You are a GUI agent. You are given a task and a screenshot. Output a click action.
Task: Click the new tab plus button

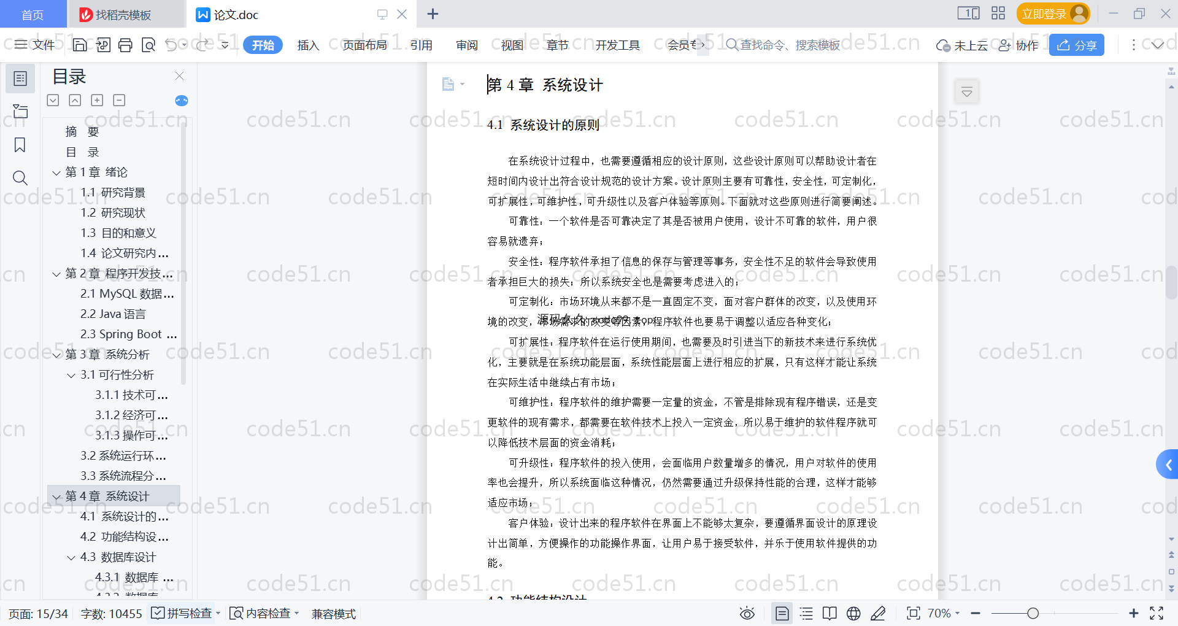(x=433, y=14)
